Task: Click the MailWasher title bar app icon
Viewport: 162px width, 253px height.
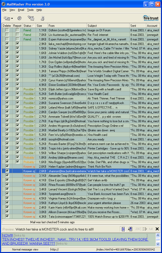Action: pyautogui.click(x=4, y=4)
